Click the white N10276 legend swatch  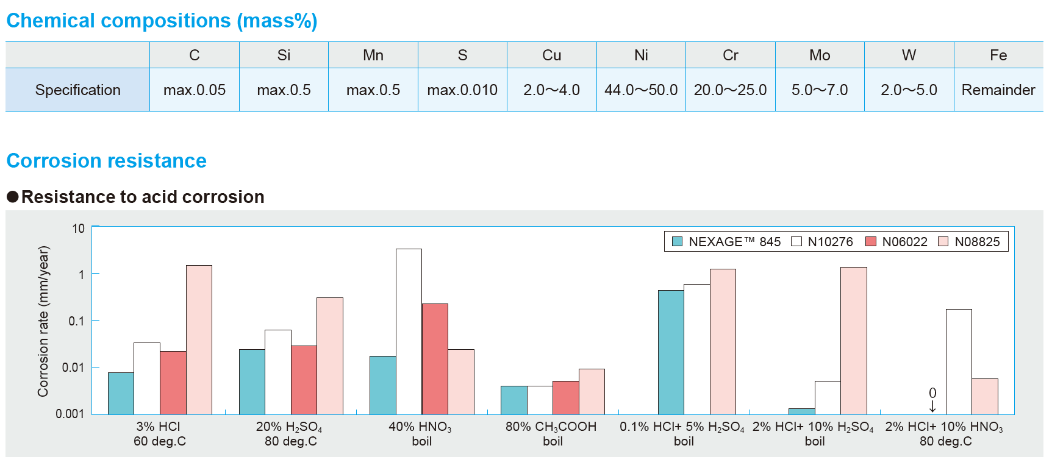click(x=796, y=241)
